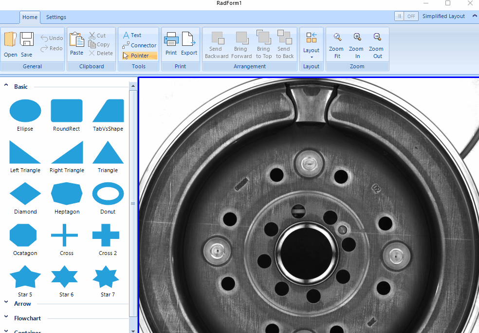Zoom In on the diagram

click(x=357, y=37)
